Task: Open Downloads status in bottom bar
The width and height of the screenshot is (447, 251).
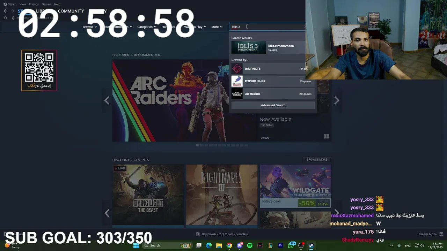Action: 222,234
